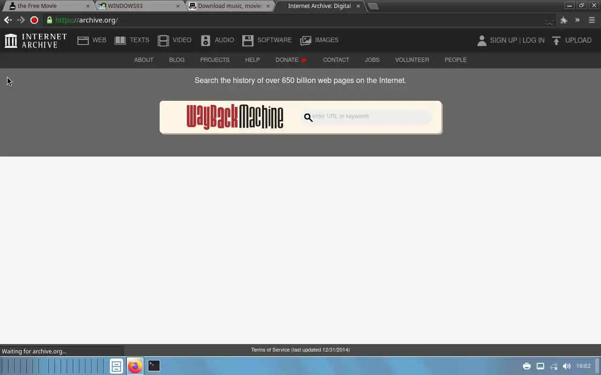Close the Internet Archive tab

point(358,6)
